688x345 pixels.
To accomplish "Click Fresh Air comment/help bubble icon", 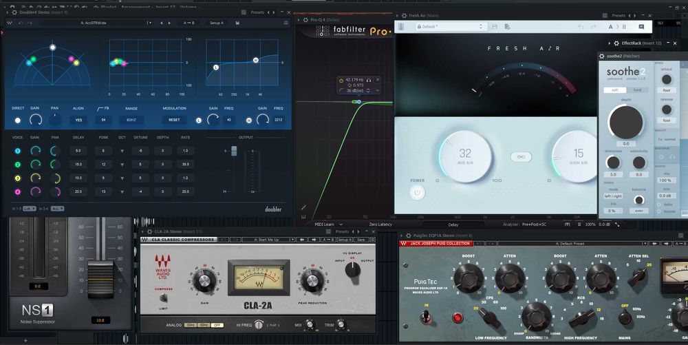I will tap(641, 27).
